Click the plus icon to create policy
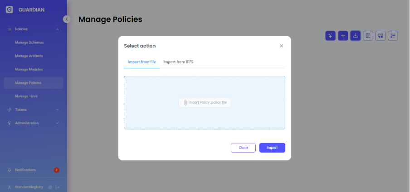The width and height of the screenshot is (410, 192). tap(343, 36)
